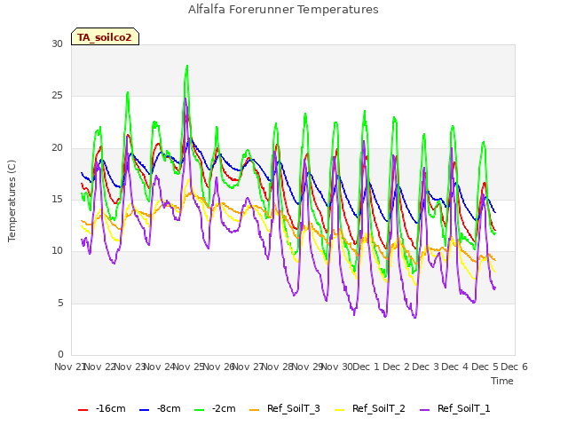Toggle the Ref_SoilT_2 legend entry
The width and height of the screenshot is (568, 426).
coord(370,408)
